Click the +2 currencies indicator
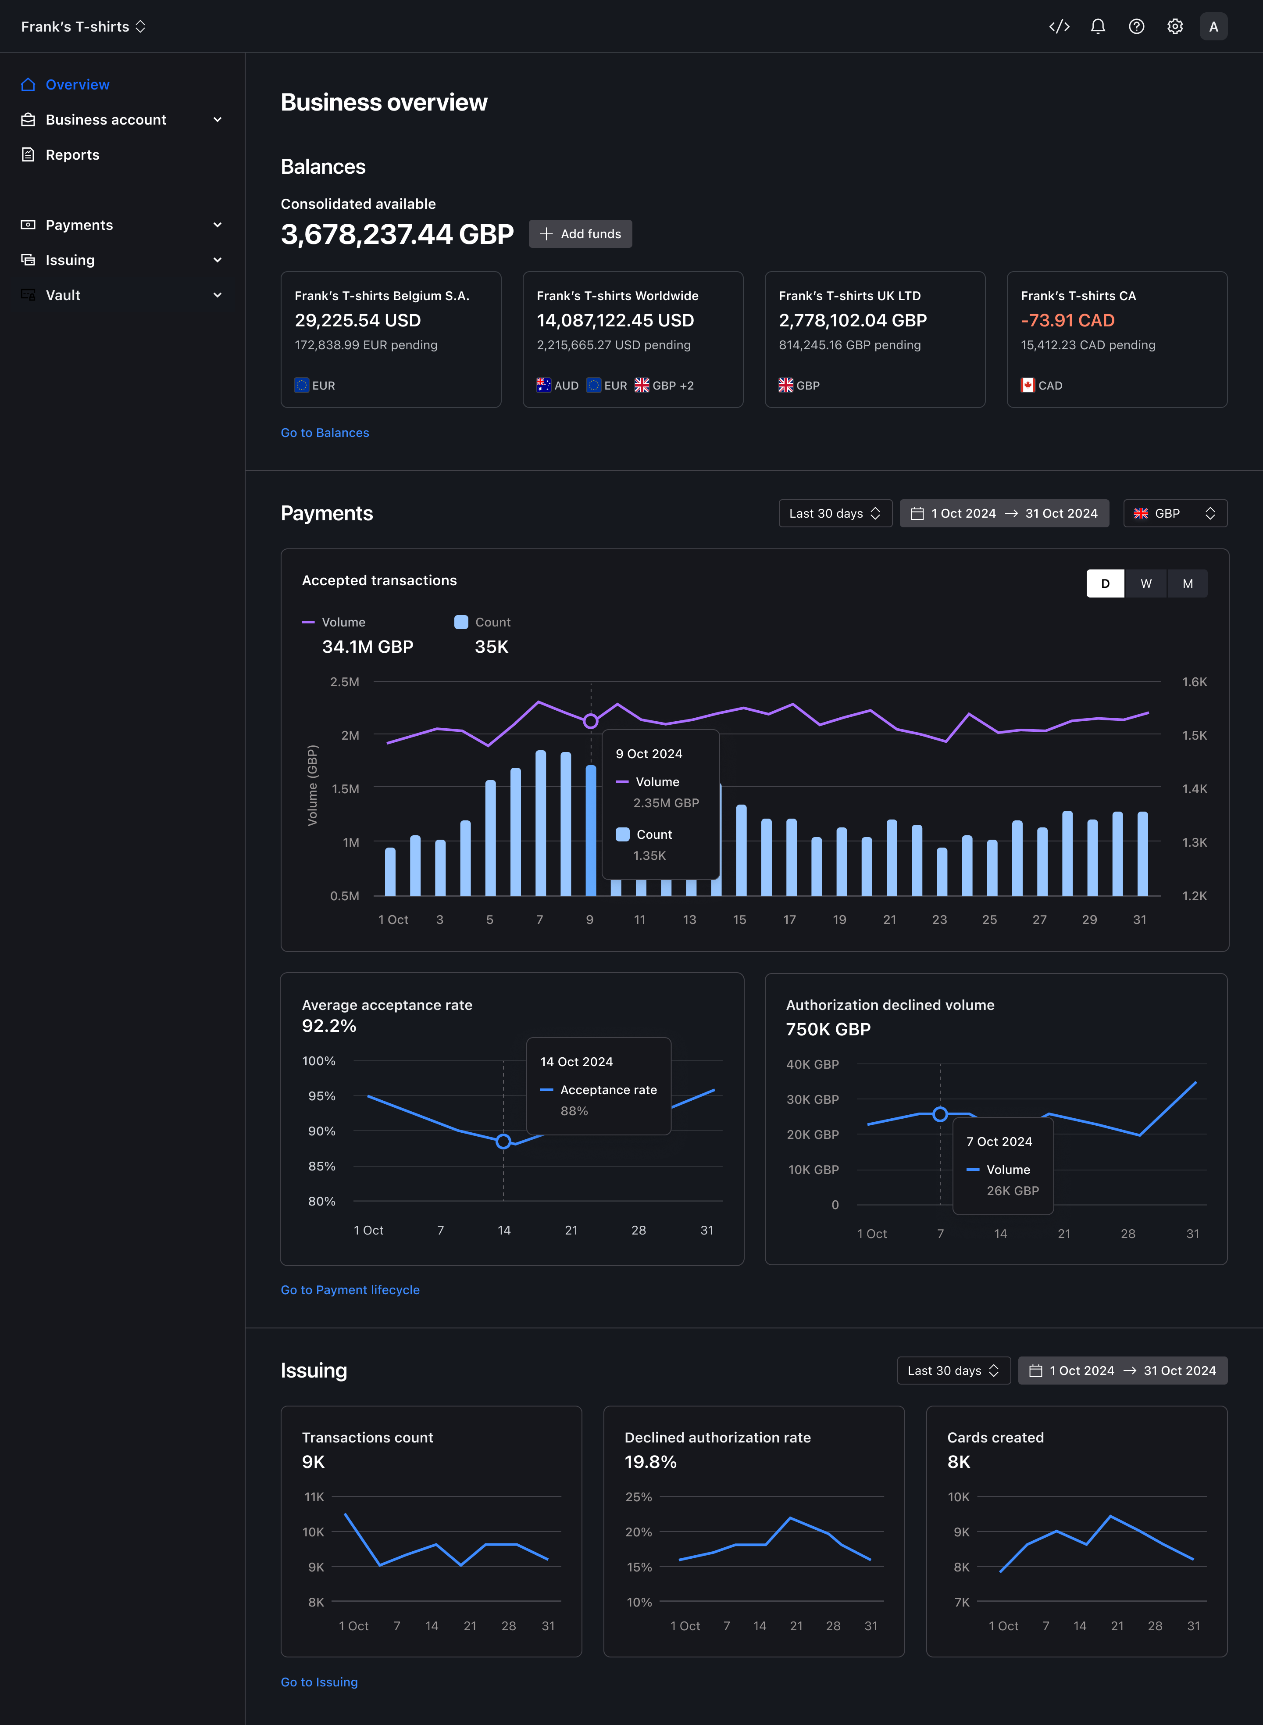 [687, 385]
